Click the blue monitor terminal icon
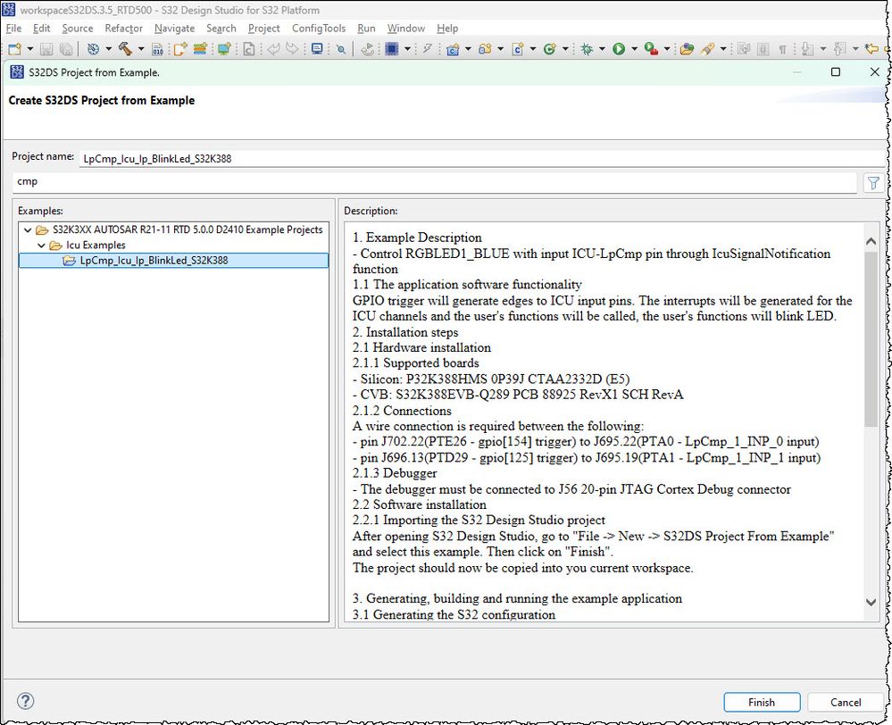892x725 pixels. coord(317,49)
